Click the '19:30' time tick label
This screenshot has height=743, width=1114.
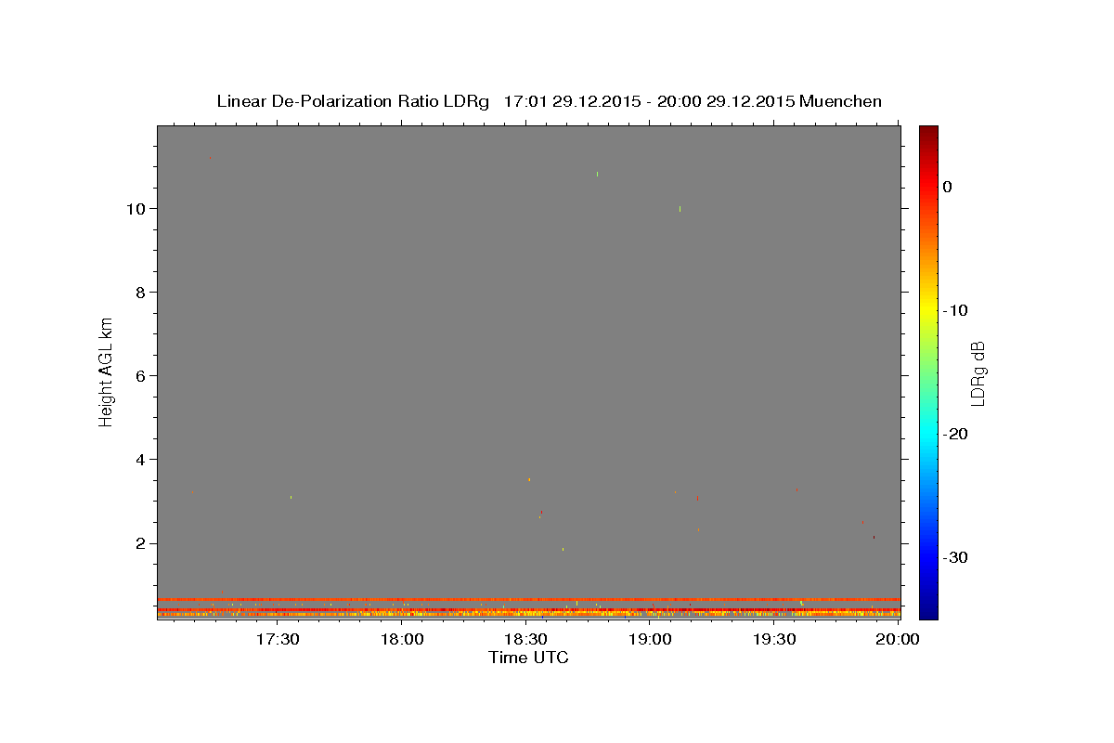[774, 640]
